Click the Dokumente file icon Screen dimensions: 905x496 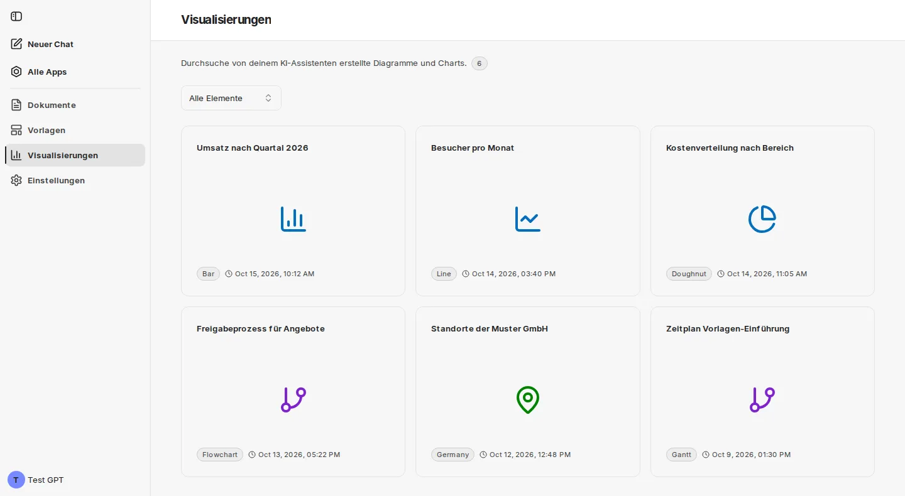pyautogui.click(x=16, y=105)
